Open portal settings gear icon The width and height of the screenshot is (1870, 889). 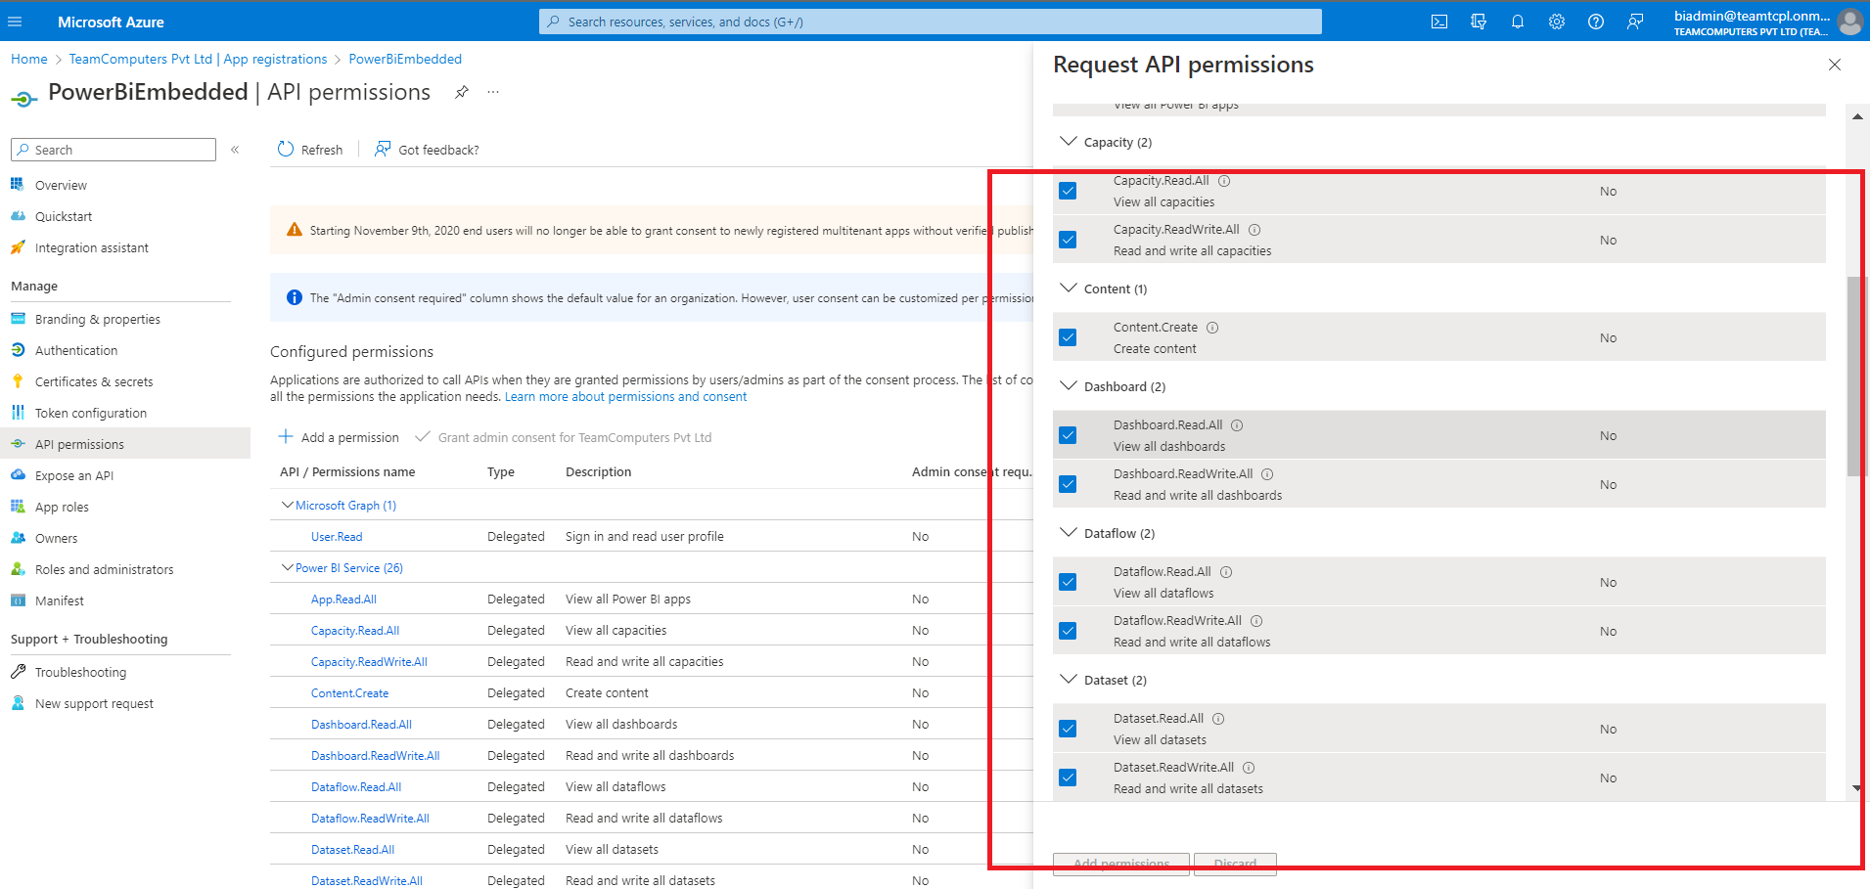[x=1557, y=22]
